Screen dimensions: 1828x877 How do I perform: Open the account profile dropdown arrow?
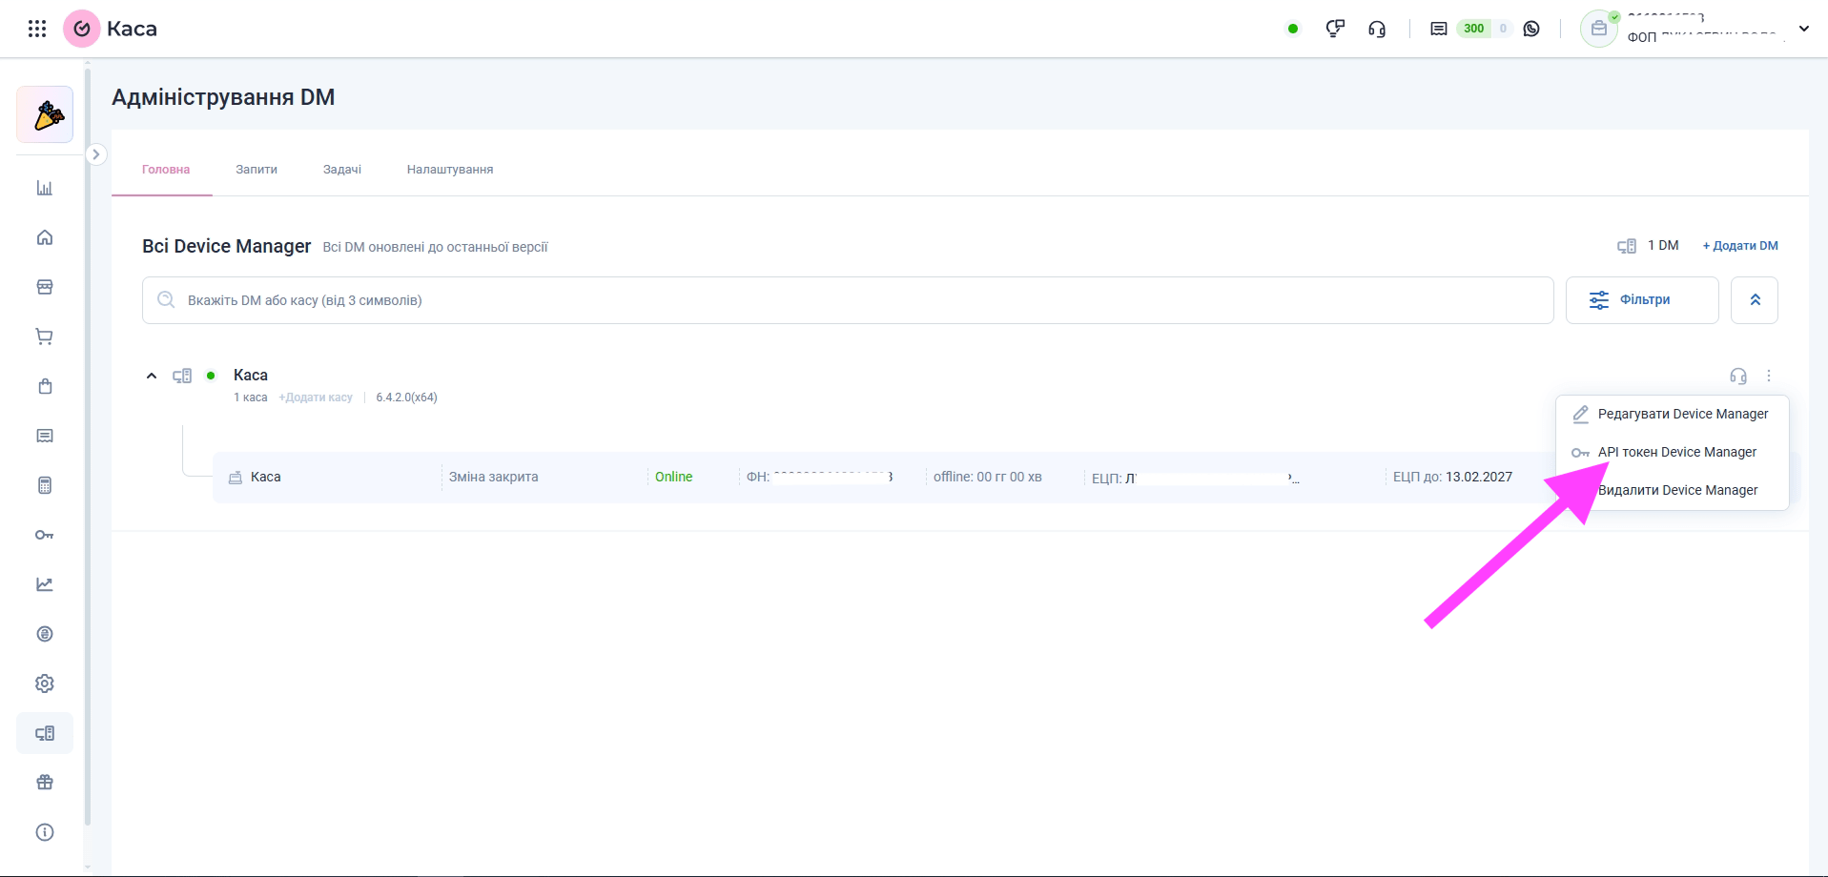pyautogui.click(x=1803, y=29)
